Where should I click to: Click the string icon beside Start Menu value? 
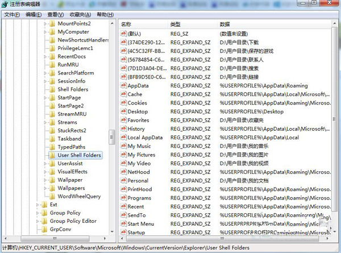click(x=123, y=223)
